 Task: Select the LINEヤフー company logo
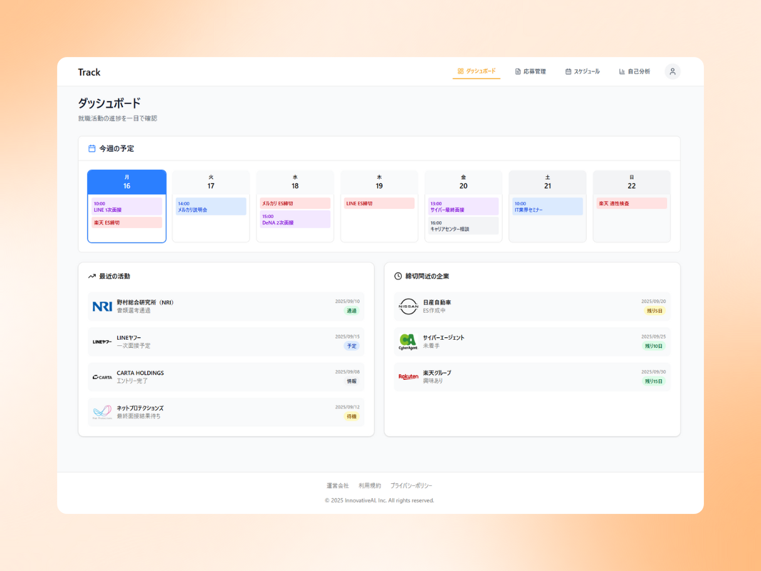[102, 342]
